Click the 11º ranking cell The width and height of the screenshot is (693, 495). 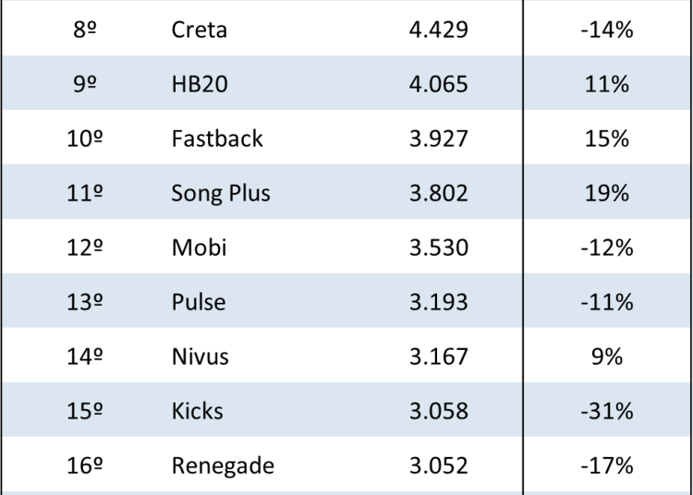coord(84,193)
